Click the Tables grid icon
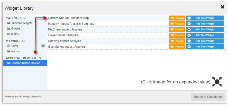Screen dimensions: 230x109 click(x=8, y=34)
